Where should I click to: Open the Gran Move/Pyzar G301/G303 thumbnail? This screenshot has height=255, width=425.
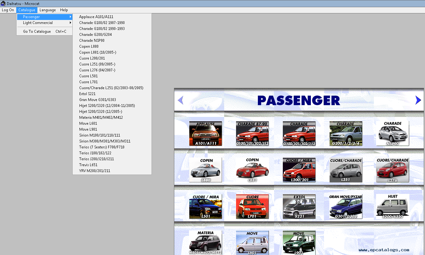coord(346,206)
